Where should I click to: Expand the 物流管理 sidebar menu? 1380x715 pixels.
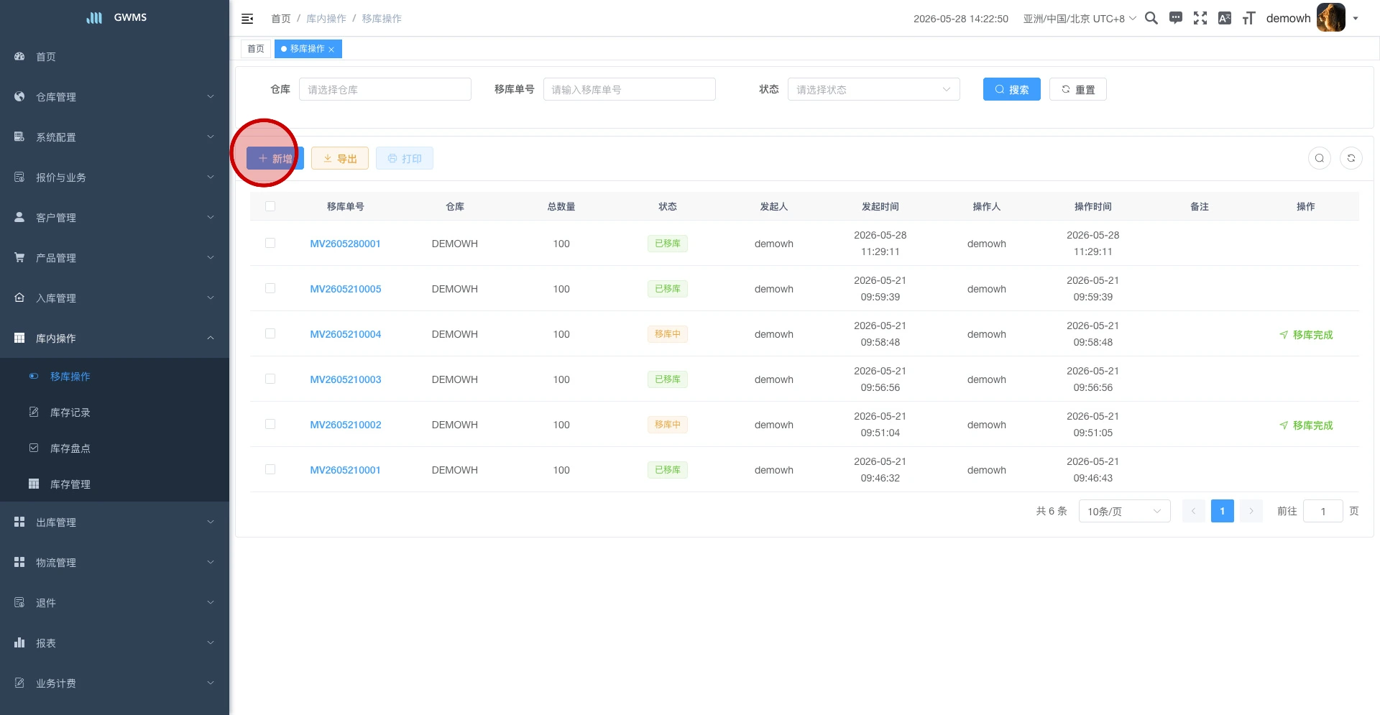(x=115, y=562)
